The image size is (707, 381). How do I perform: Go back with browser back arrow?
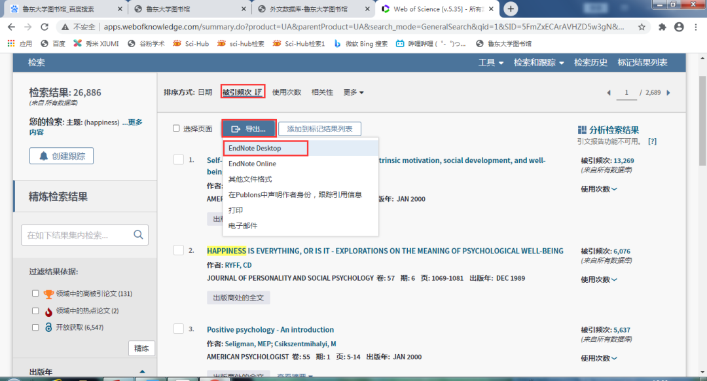11,27
